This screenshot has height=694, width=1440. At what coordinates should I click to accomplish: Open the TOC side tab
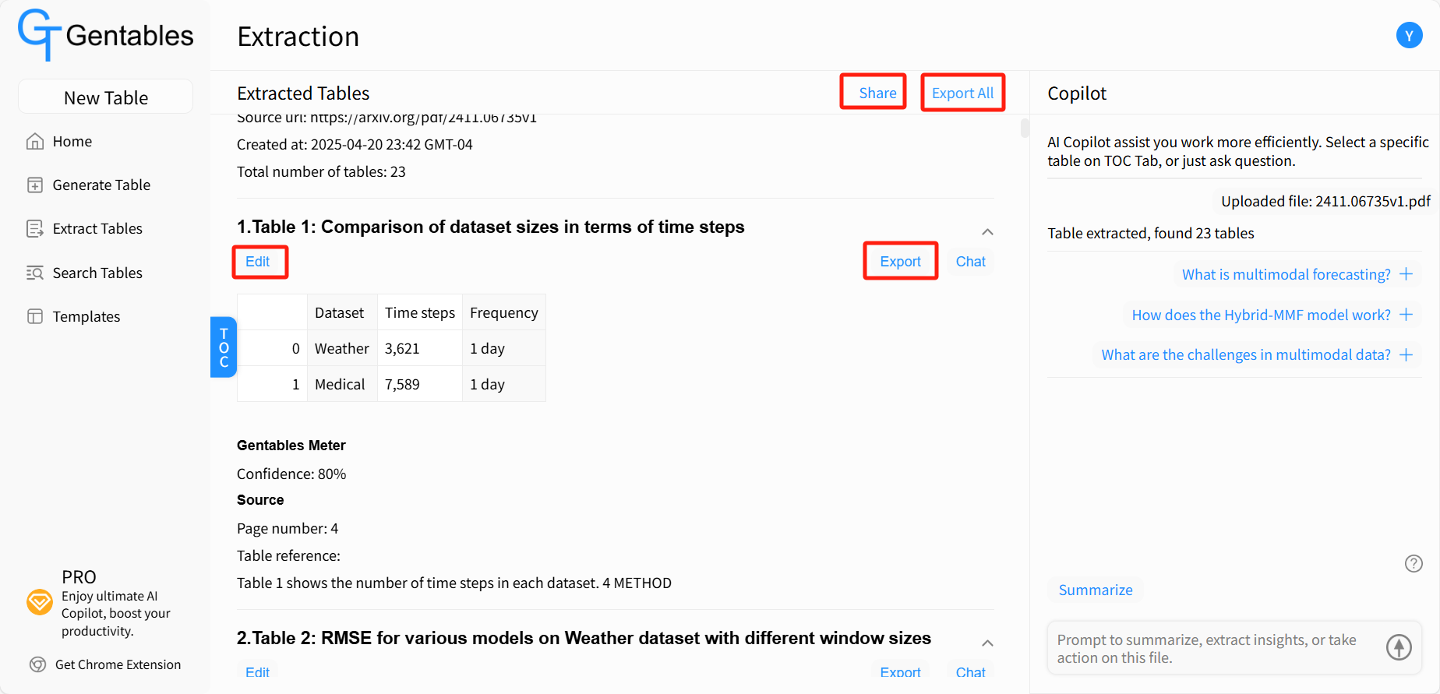pos(224,347)
